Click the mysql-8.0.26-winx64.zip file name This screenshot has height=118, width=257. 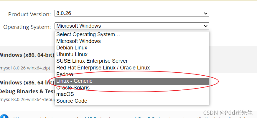tap(25, 68)
